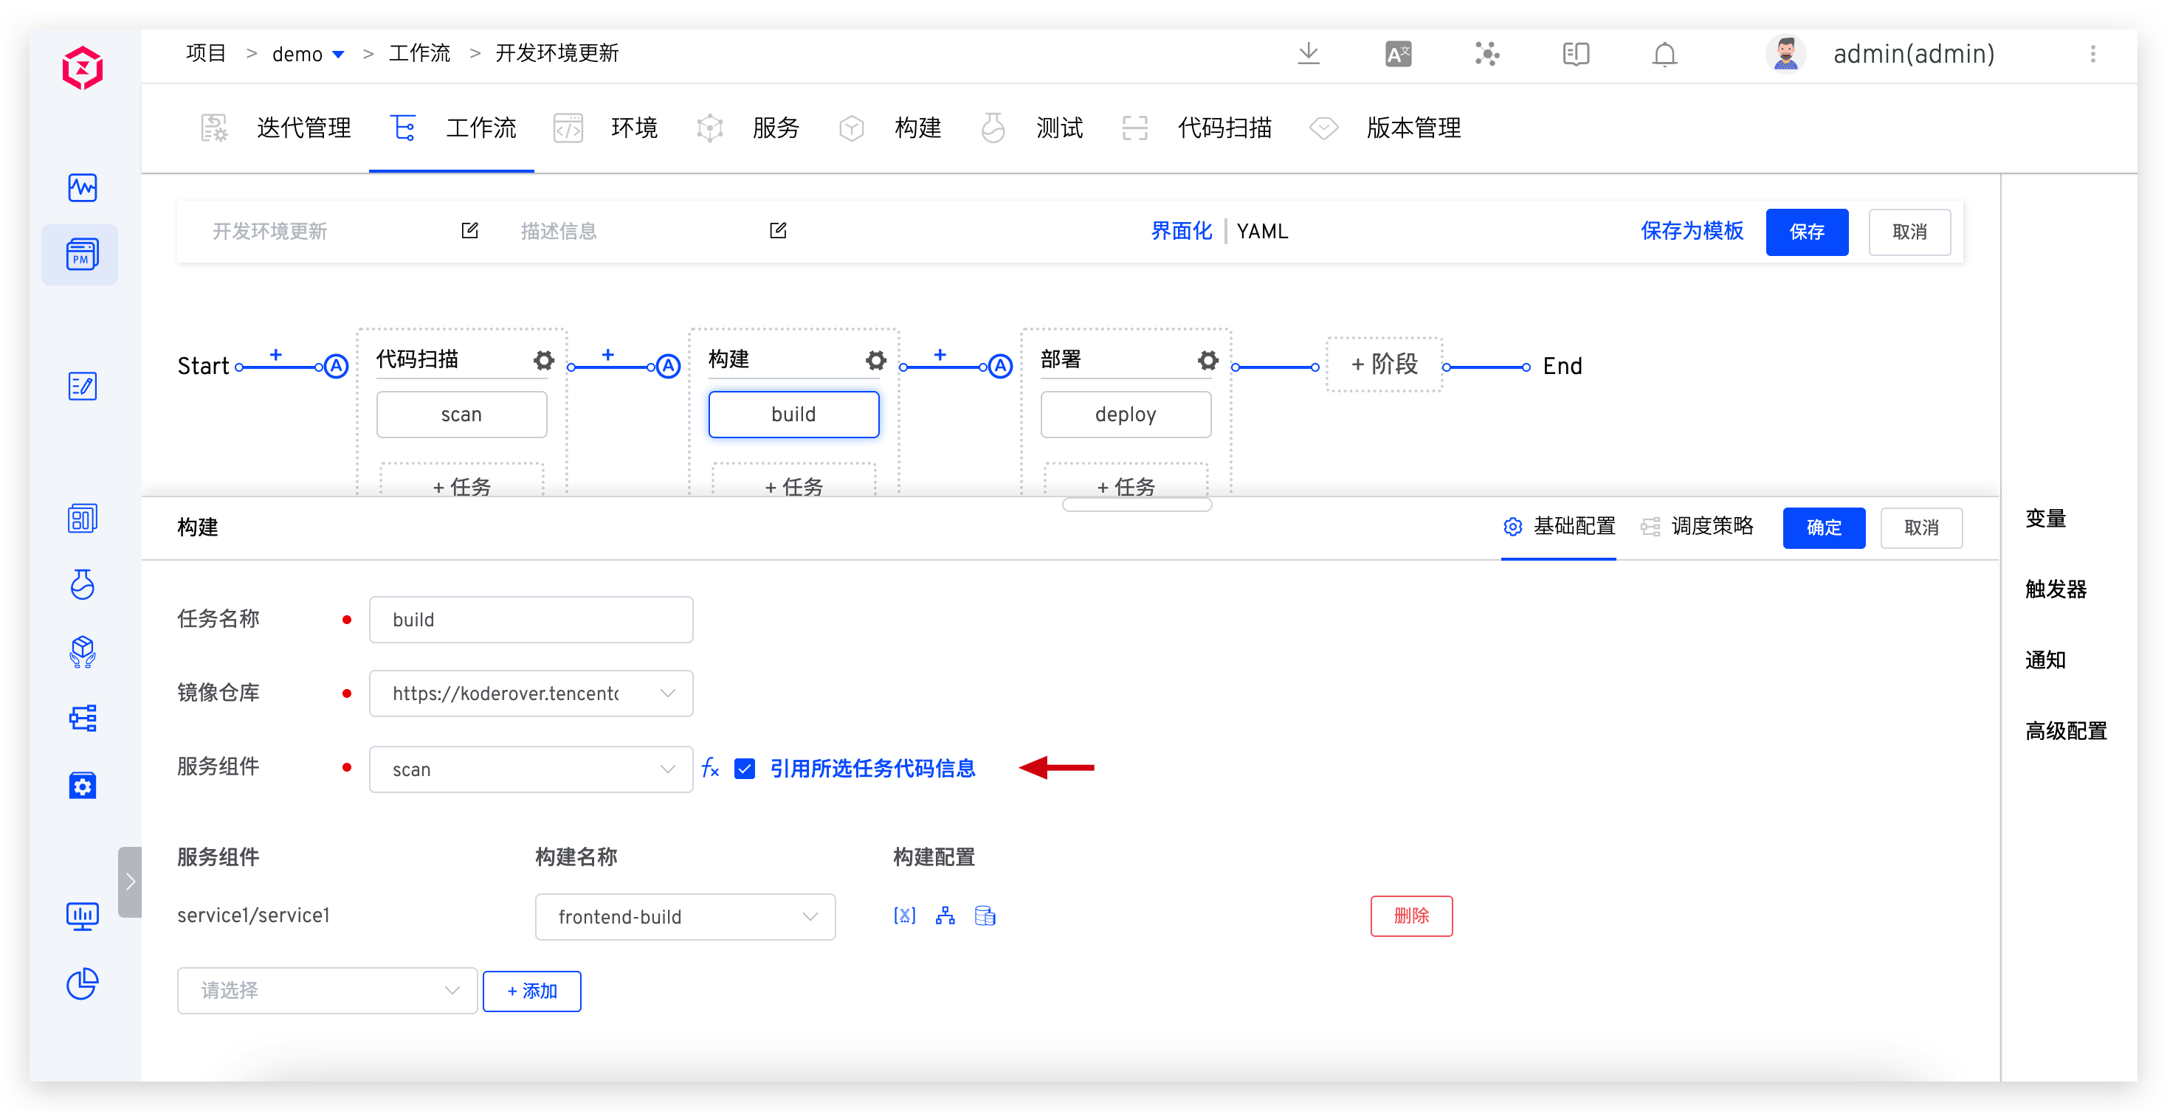Viewport: 2167px width, 1111px height.
Task: Edit the workflow name with the pencil icon
Action: [x=469, y=230]
